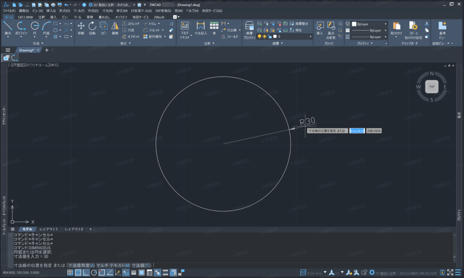Click the トリム (Trim) tool
Screen dimensions: 464x278
[150, 24]
